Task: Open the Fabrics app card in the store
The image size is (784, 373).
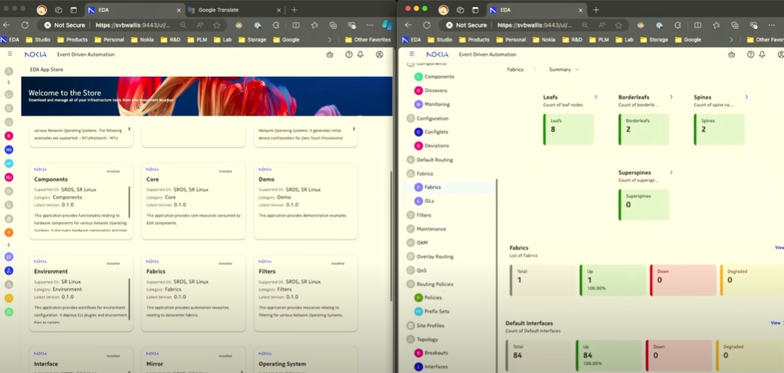Action: pyautogui.click(x=193, y=292)
